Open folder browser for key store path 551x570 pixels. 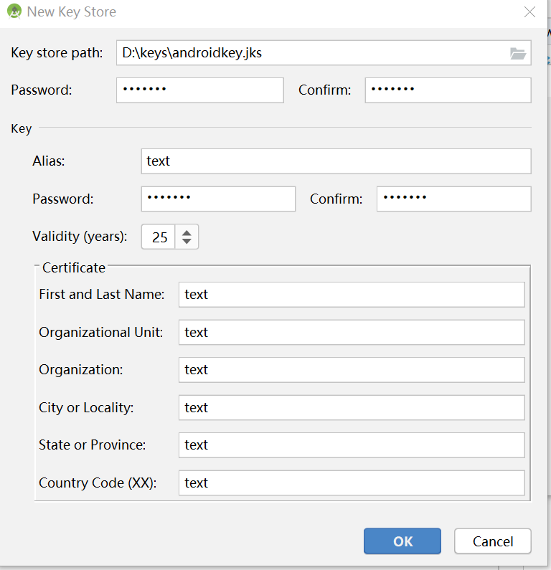(x=517, y=54)
